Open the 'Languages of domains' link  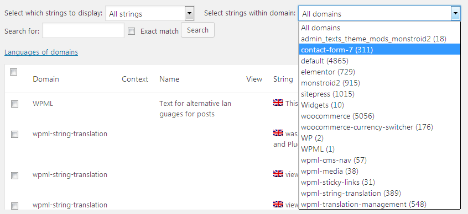point(41,52)
